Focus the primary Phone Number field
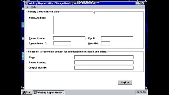This screenshot has height=95, width=169. 69,38
